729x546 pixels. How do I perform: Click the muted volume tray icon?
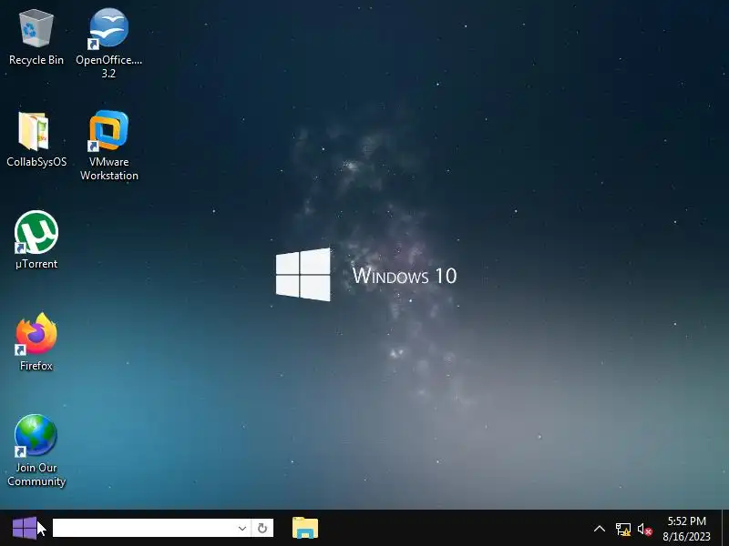coord(645,529)
